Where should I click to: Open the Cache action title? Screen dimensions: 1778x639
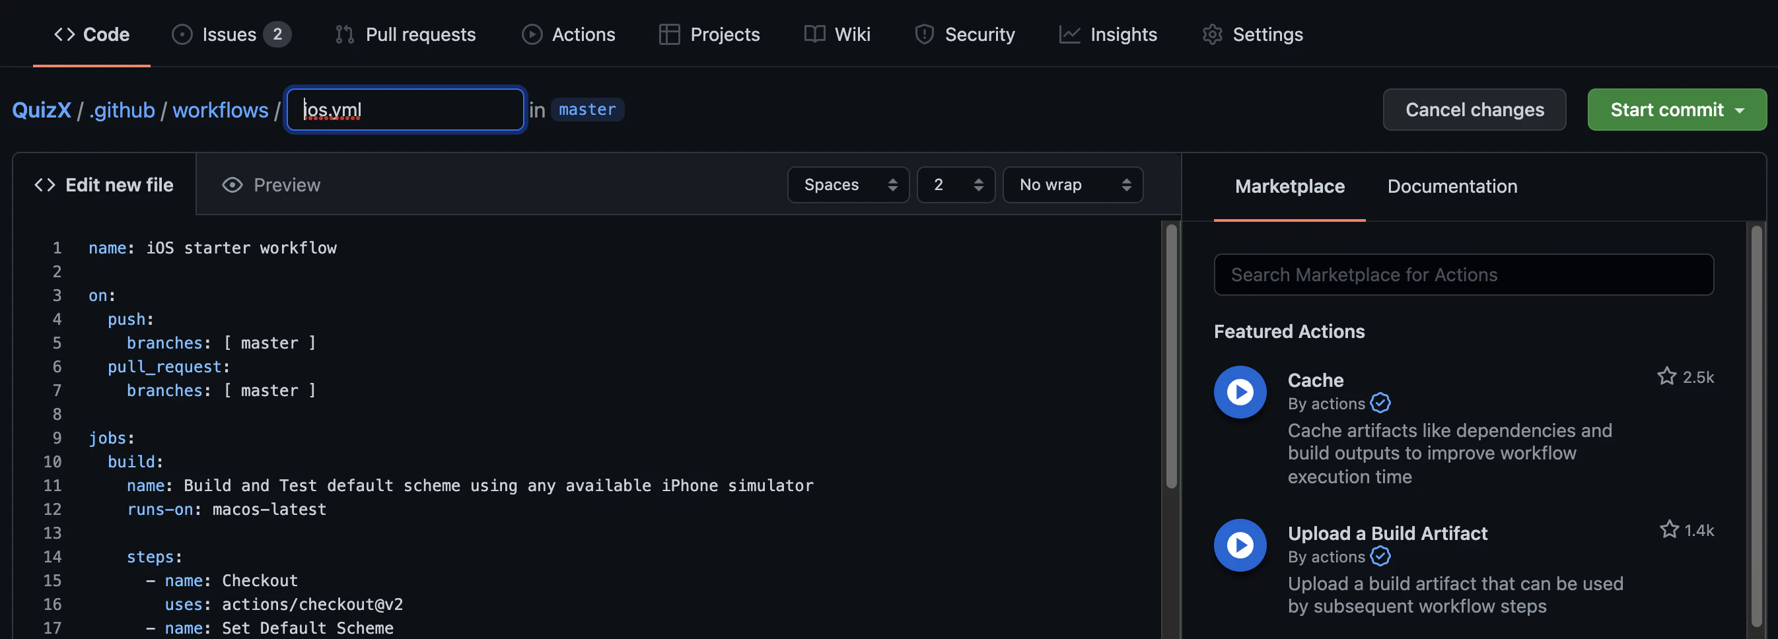1316,380
